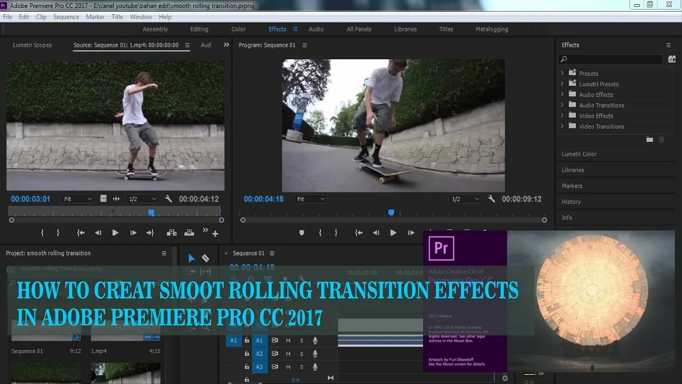The width and height of the screenshot is (682, 384).
Task: Step forward one frame in Program monitor
Action: click(x=411, y=233)
